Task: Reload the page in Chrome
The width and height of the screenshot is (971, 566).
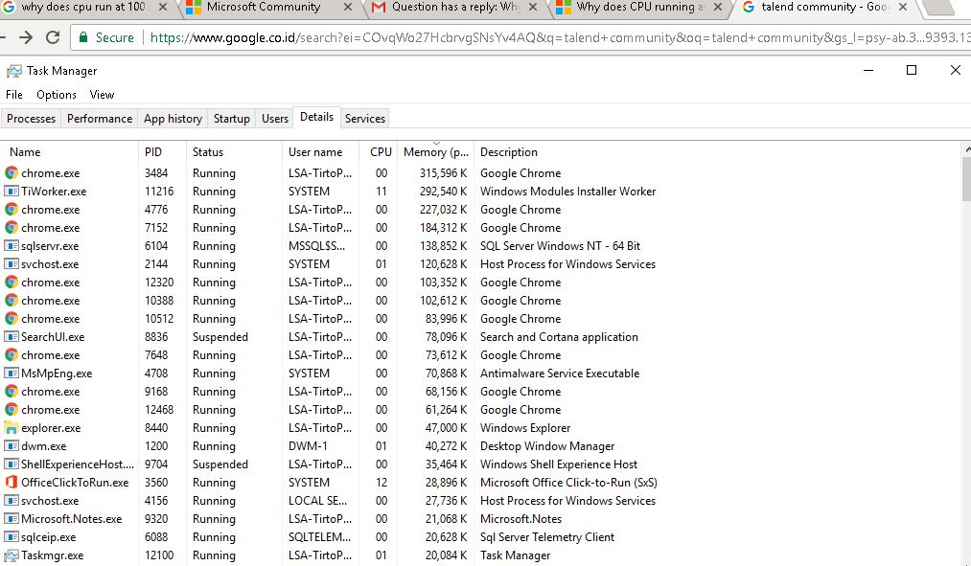Action: [54, 37]
